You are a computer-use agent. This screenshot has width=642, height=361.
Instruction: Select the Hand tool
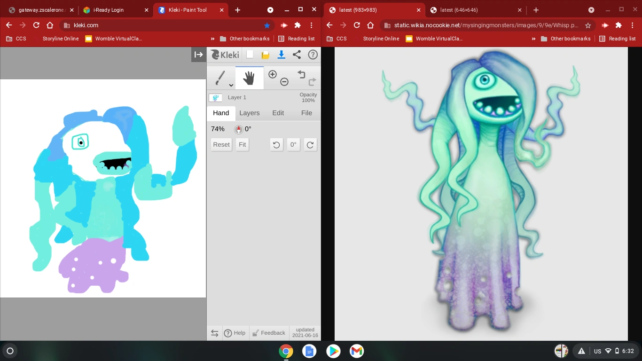249,77
